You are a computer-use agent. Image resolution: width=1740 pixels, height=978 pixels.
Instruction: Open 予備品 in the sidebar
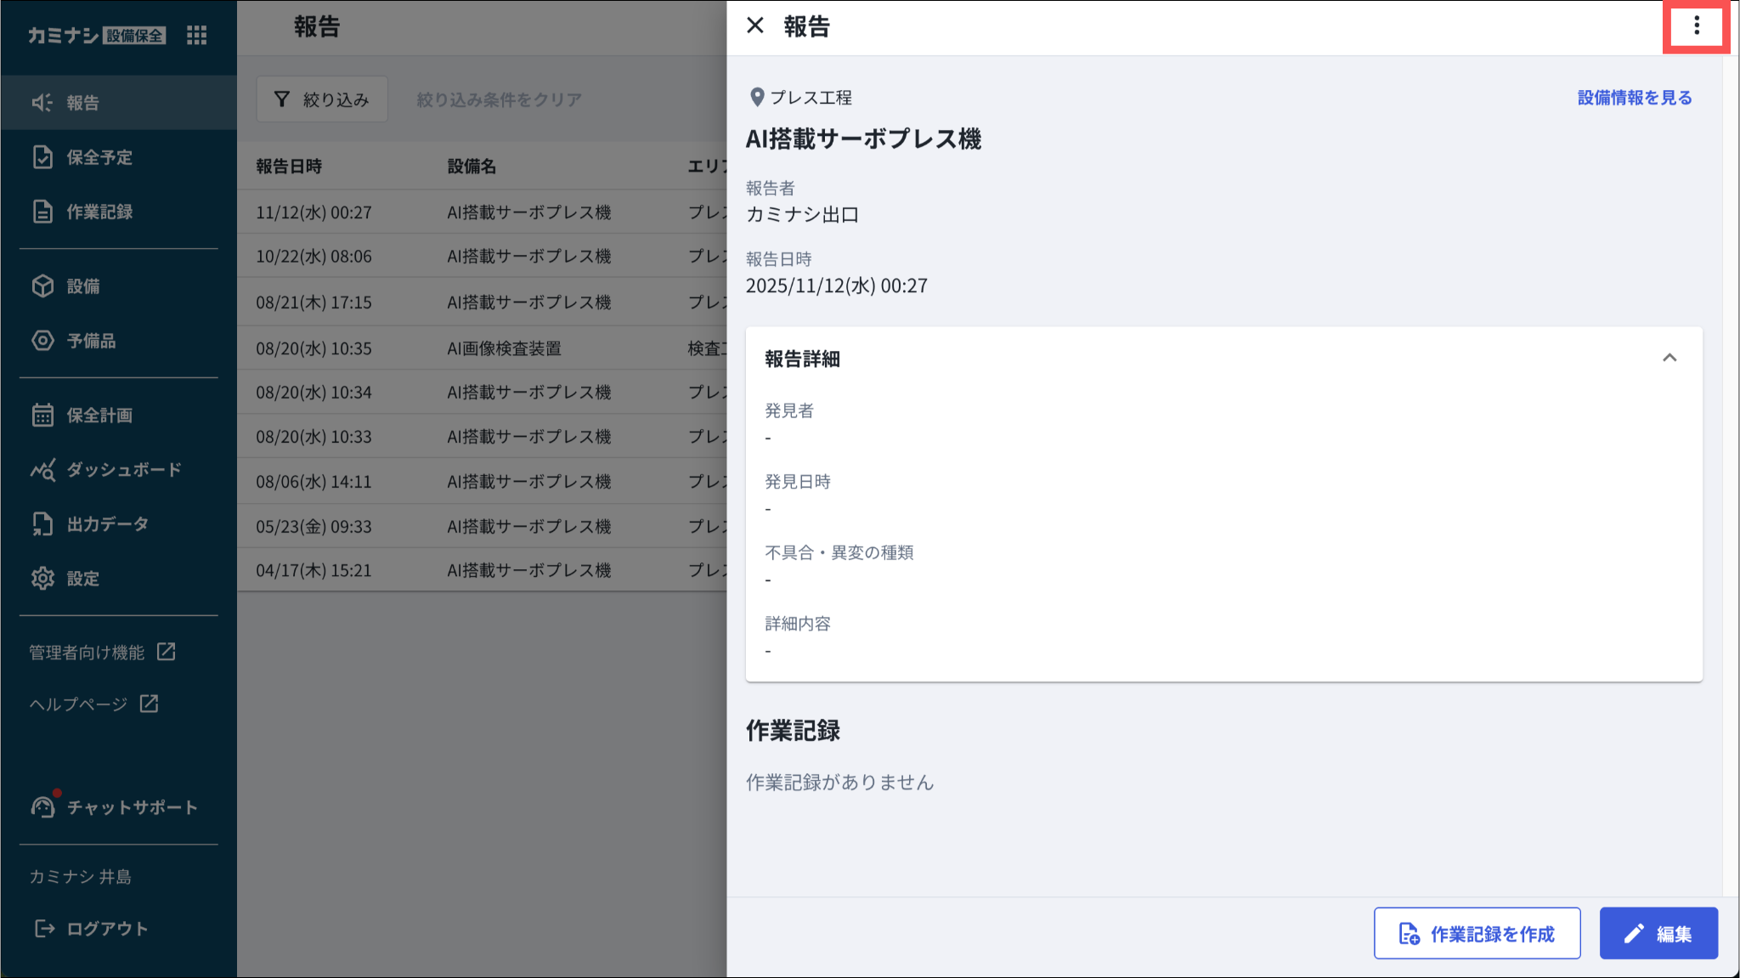click(x=91, y=341)
